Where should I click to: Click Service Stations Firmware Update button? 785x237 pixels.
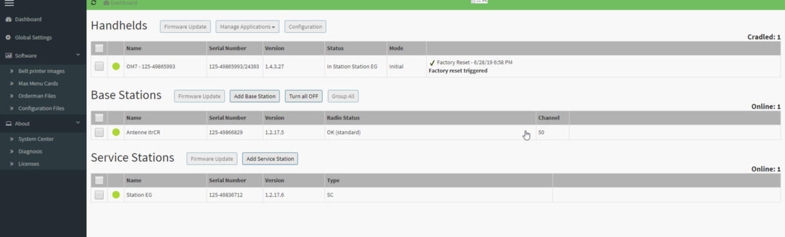pyautogui.click(x=212, y=159)
